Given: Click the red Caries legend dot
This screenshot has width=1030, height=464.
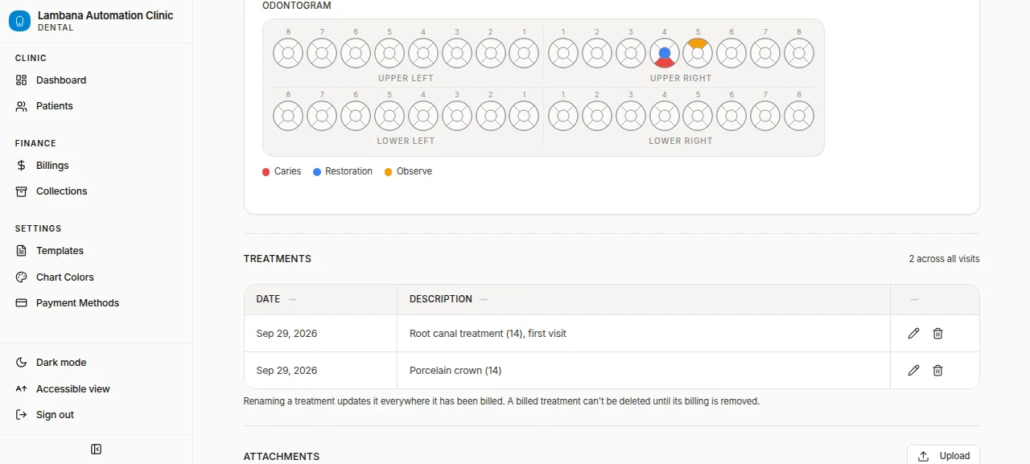Looking at the screenshot, I should [266, 172].
